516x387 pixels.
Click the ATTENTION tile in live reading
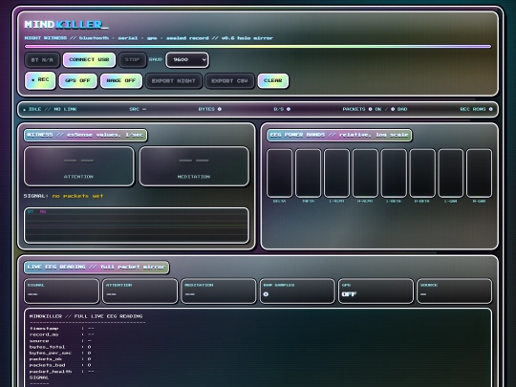[140, 290]
